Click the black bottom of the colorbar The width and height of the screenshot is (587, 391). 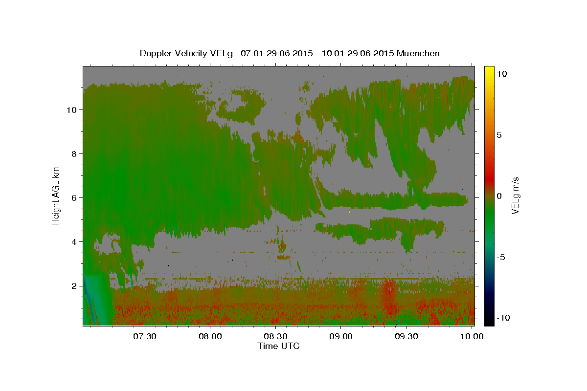coord(489,322)
